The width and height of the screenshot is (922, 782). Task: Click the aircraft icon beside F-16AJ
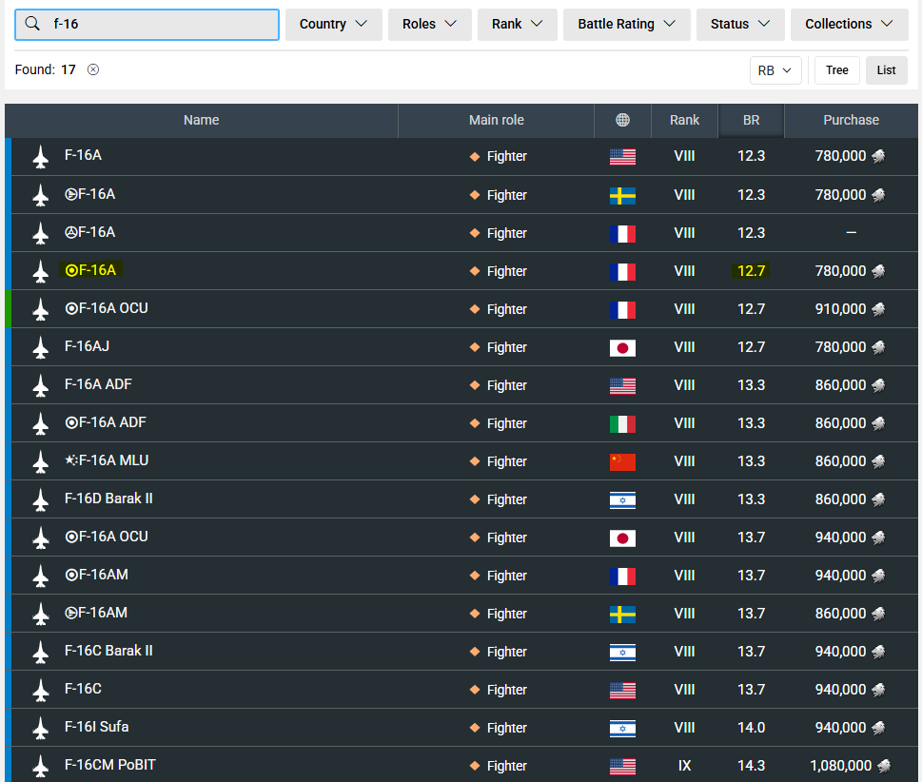point(40,347)
